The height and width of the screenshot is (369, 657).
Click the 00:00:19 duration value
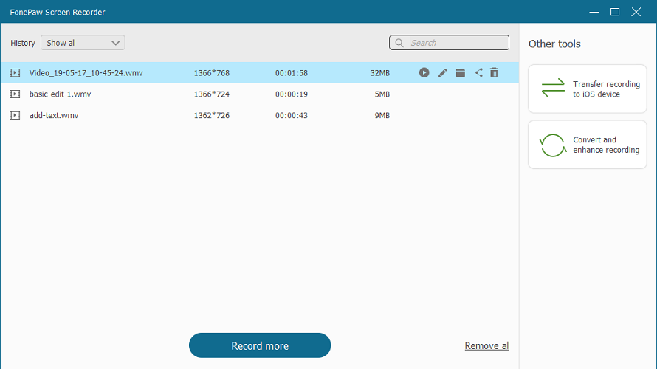pos(291,94)
